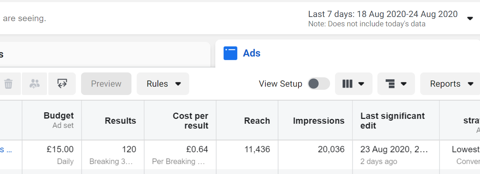Sort by Impressions column header

click(x=319, y=121)
